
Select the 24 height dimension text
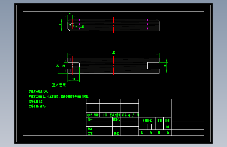click(58, 66)
